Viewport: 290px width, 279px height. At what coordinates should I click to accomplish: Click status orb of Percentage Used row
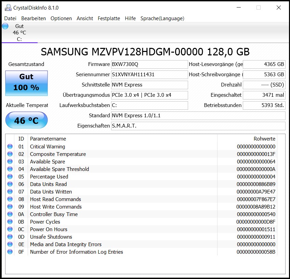coord(10,176)
